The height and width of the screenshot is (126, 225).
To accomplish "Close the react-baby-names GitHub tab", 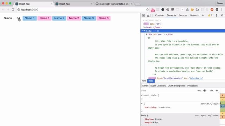I will 131,4.
